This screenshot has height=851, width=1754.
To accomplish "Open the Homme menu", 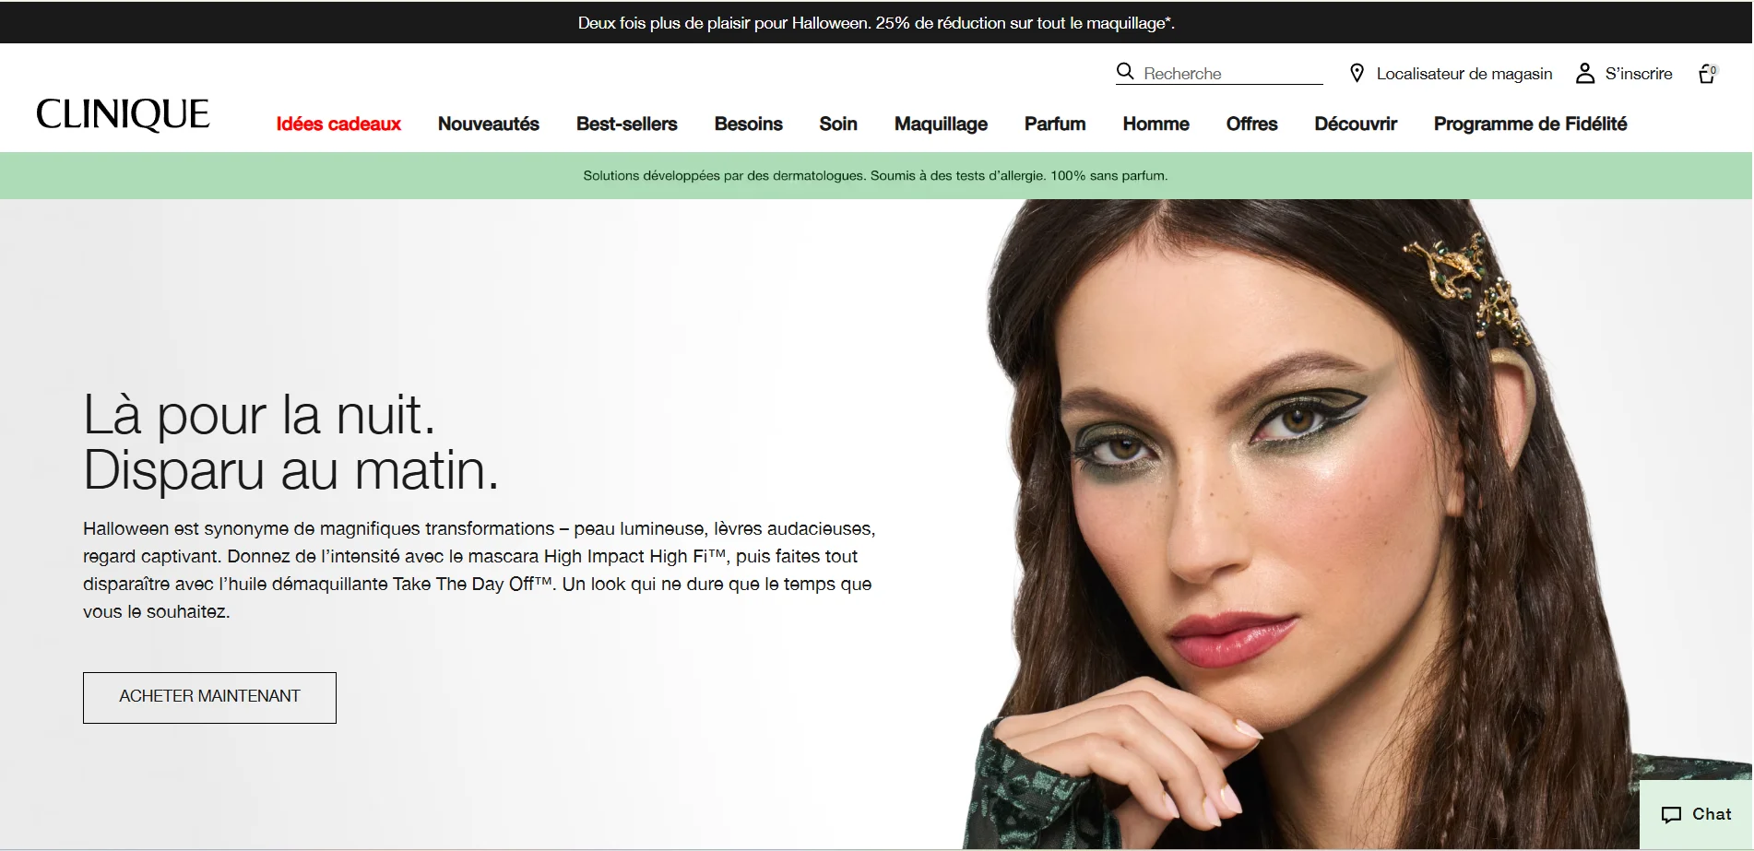I will click(x=1156, y=124).
